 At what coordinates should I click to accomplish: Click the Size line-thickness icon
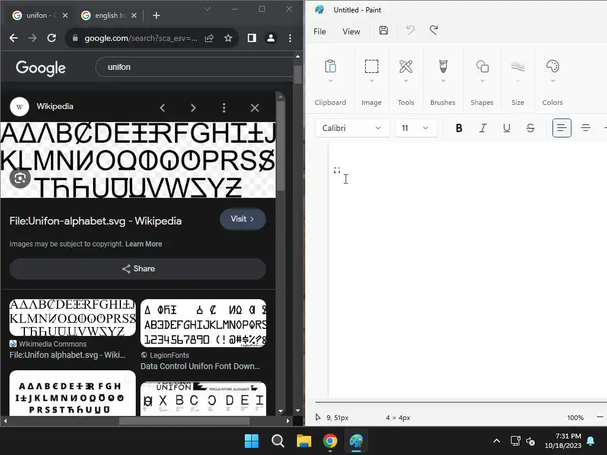click(x=518, y=66)
